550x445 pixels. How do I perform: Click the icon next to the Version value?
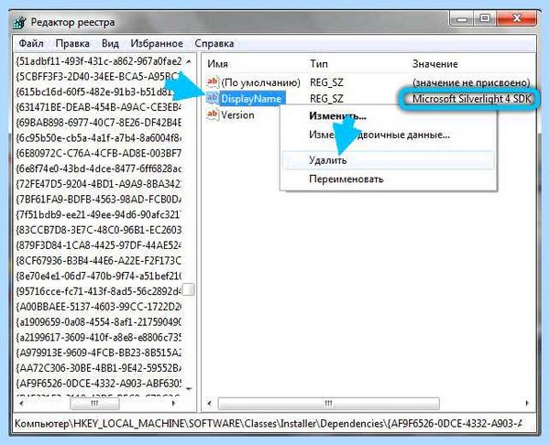click(x=213, y=114)
